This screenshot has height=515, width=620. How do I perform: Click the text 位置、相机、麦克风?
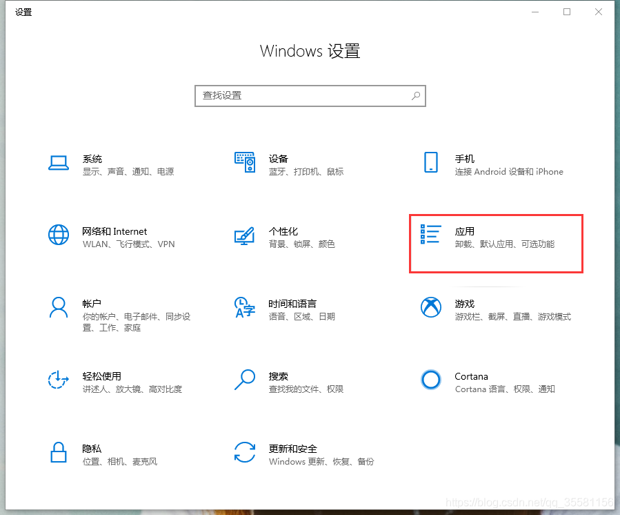click(x=120, y=461)
